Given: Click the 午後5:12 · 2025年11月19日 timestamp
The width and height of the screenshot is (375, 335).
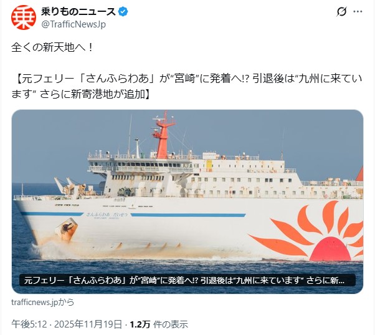Looking at the screenshot, I should pos(67,324).
